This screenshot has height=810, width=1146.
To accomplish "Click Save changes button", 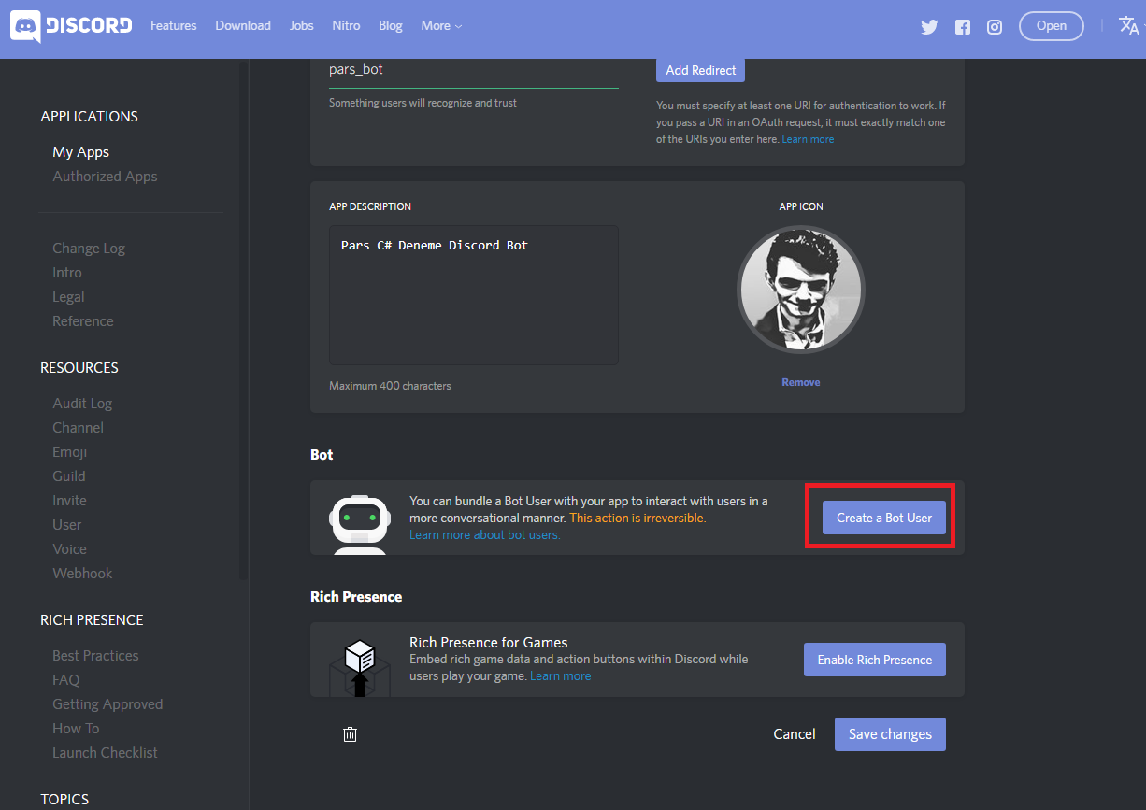I will pos(890,734).
